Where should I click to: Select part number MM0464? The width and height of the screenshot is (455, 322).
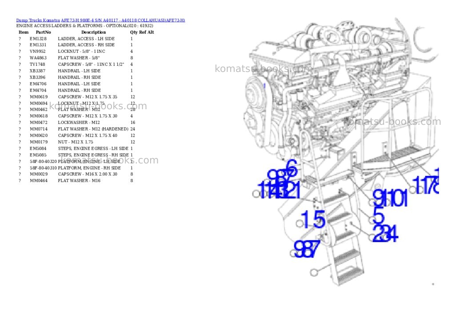click(39, 181)
